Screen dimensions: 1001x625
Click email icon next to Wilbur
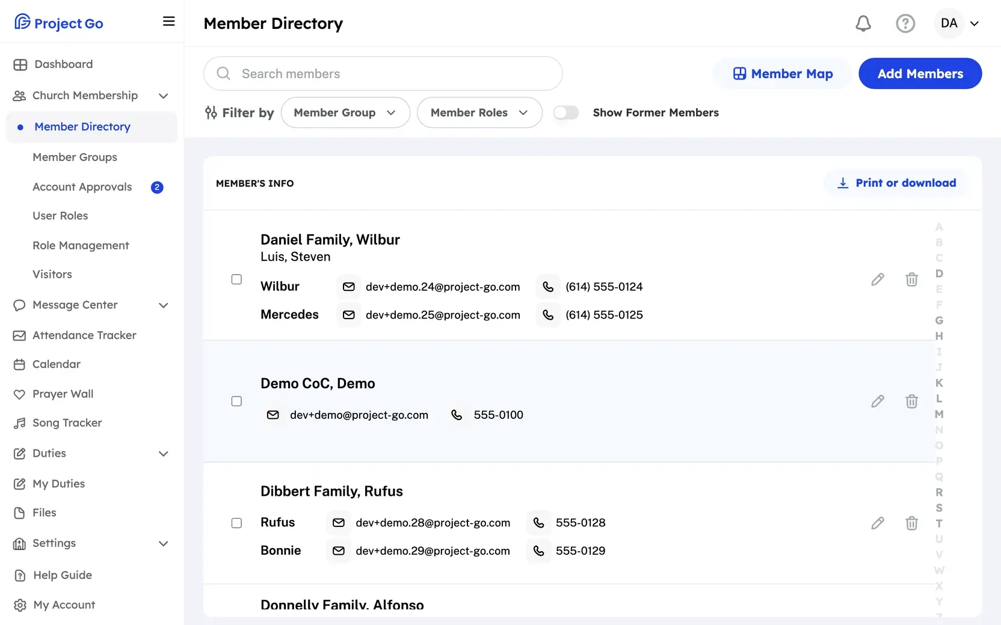(x=349, y=287)
